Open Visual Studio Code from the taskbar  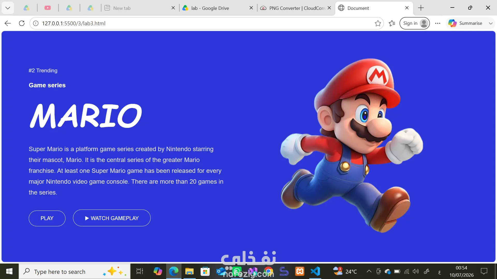click(315, 272)
